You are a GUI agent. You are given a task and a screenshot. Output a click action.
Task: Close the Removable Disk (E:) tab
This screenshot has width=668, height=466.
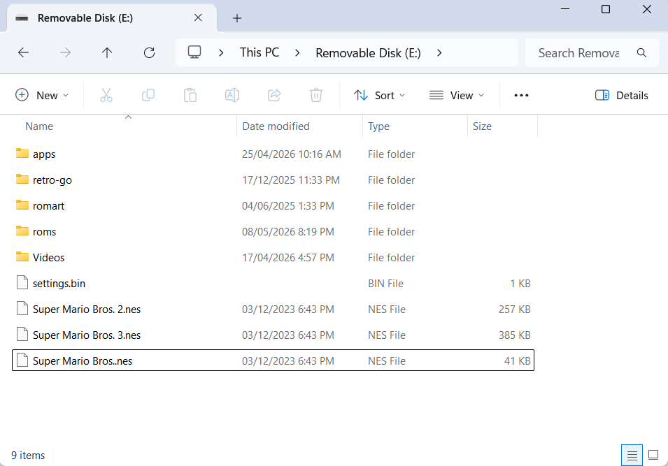(198, 17)
